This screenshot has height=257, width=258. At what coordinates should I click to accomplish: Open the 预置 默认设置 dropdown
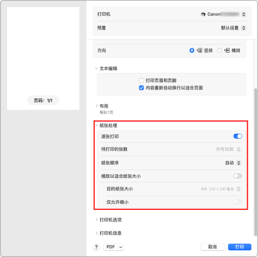[244, 28]
